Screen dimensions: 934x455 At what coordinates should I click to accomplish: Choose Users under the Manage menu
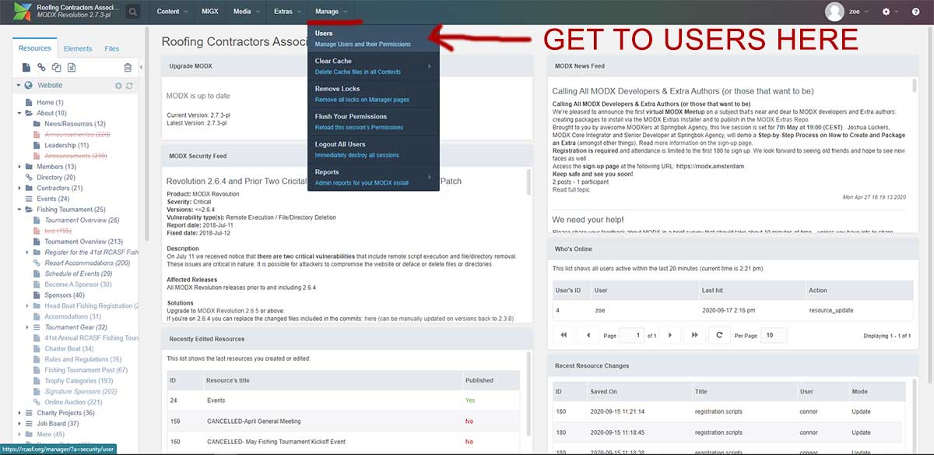[x=373, y=39]
